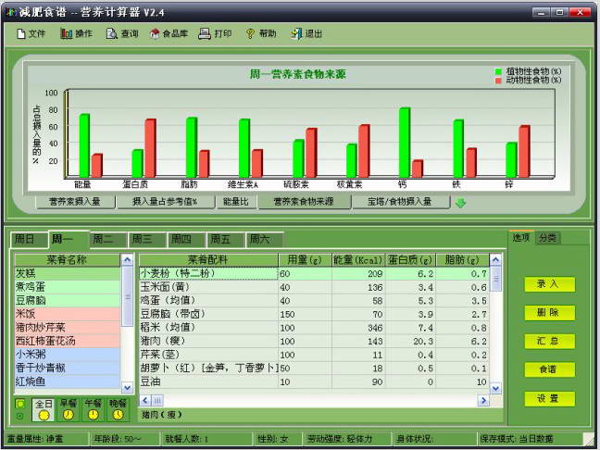Click the 退出 exit icon
Screen dimensions: 600x450
(306, 33)
